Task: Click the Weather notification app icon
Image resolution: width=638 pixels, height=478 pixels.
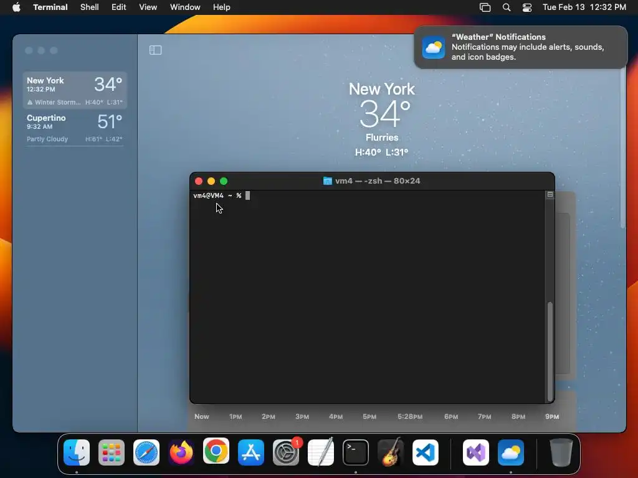Action: click(x=434, y=47)
